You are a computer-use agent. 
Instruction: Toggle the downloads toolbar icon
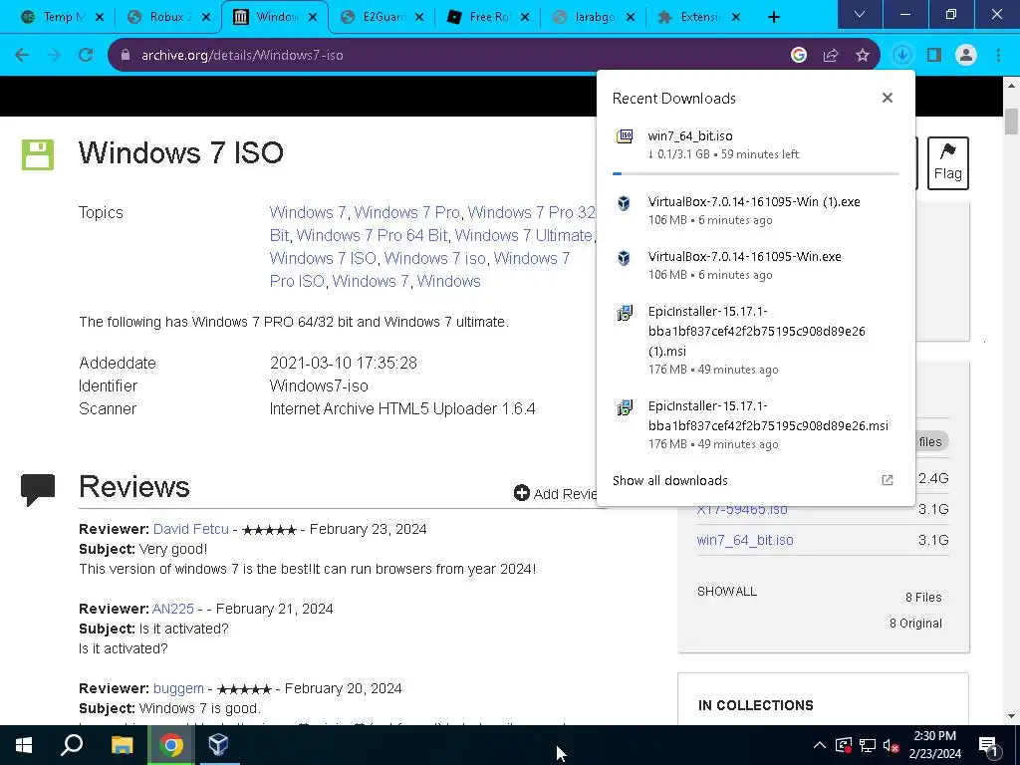[x=902, y=56]
